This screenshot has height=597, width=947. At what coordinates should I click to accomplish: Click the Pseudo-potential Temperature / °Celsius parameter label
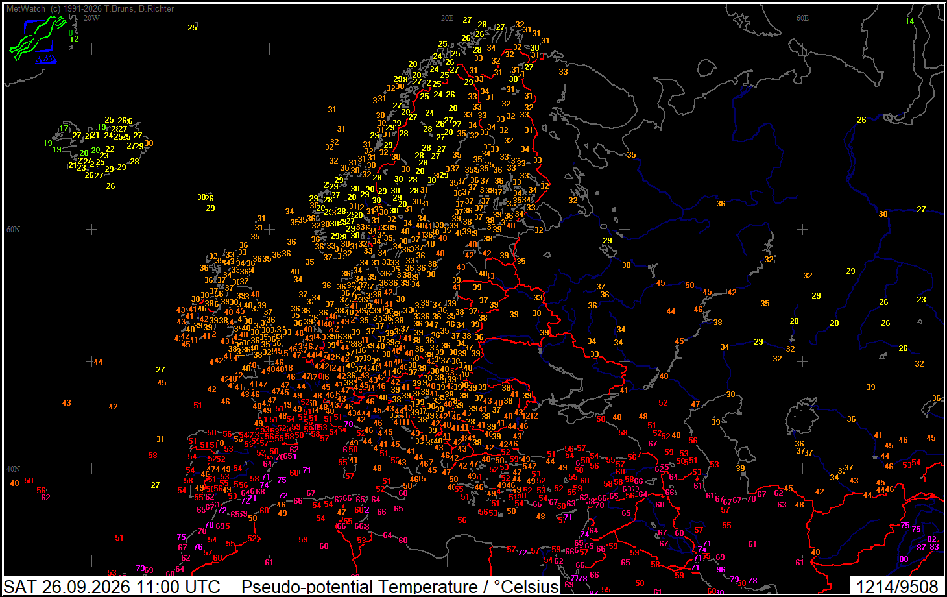pos(400,587)
